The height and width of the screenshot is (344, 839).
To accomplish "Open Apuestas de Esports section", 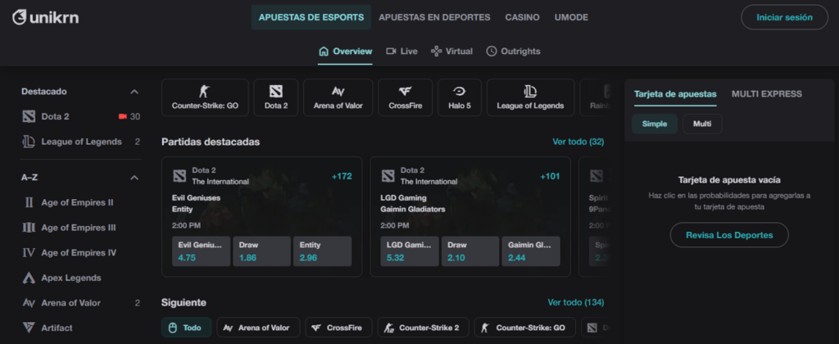I will tap(311, 17).
